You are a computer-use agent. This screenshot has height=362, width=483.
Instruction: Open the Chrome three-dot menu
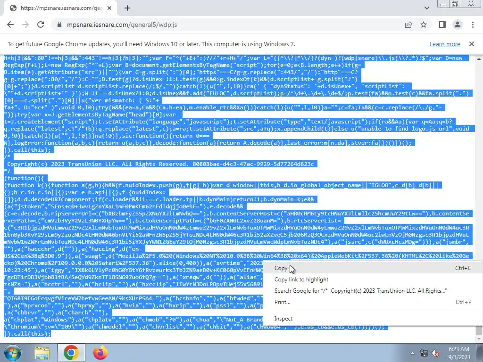(473, 25)
